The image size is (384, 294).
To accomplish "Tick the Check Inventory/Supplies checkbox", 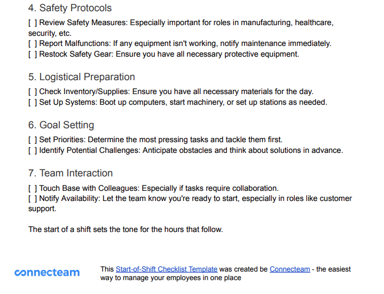I will [33, 92].
